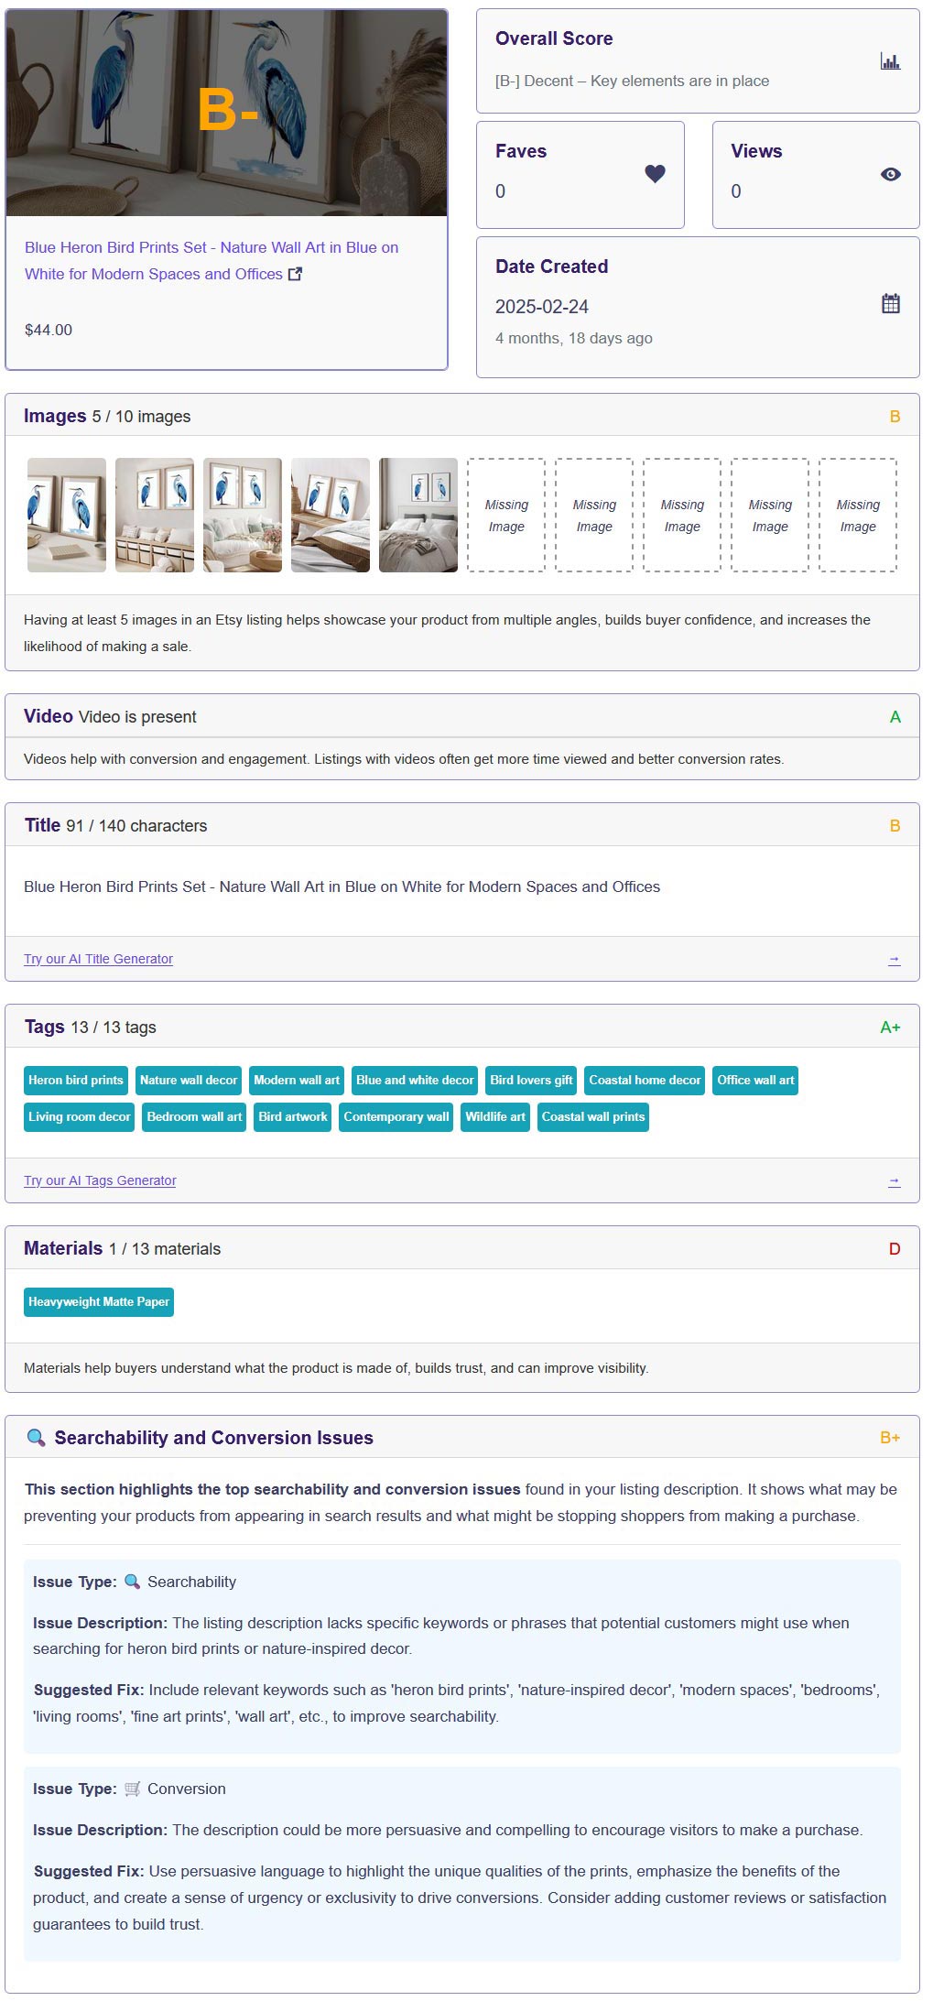
Task: Click the '13 / 13 tags' count
Action: pyautogui.click(x=114, y=1028)
